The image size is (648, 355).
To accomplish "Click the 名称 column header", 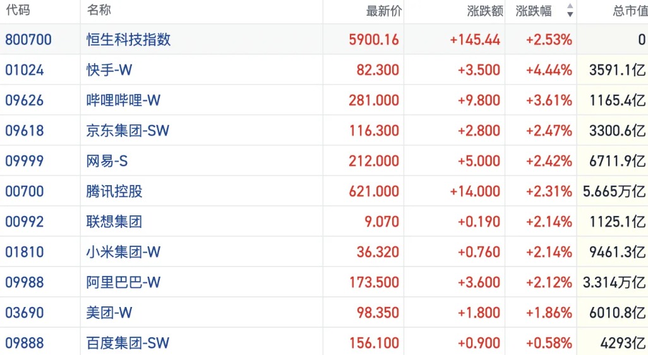I will pyautogui.click(x=99, y=11).
